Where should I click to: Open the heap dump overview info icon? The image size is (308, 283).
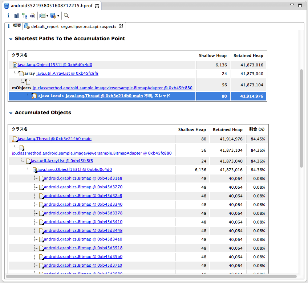click(8, 16)
